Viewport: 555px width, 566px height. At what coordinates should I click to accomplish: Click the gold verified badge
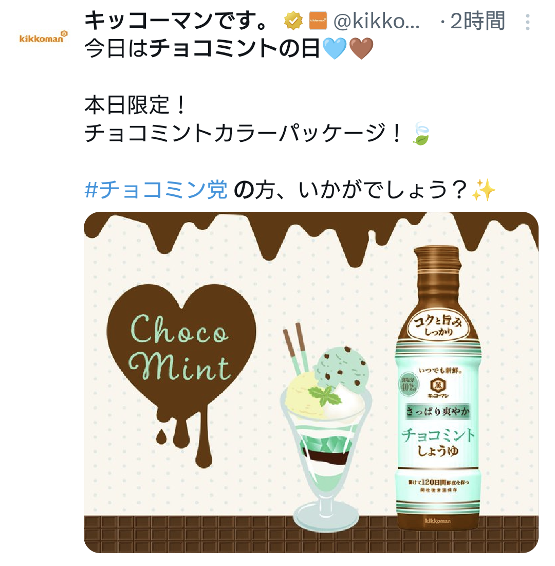[x=293, y=21]
